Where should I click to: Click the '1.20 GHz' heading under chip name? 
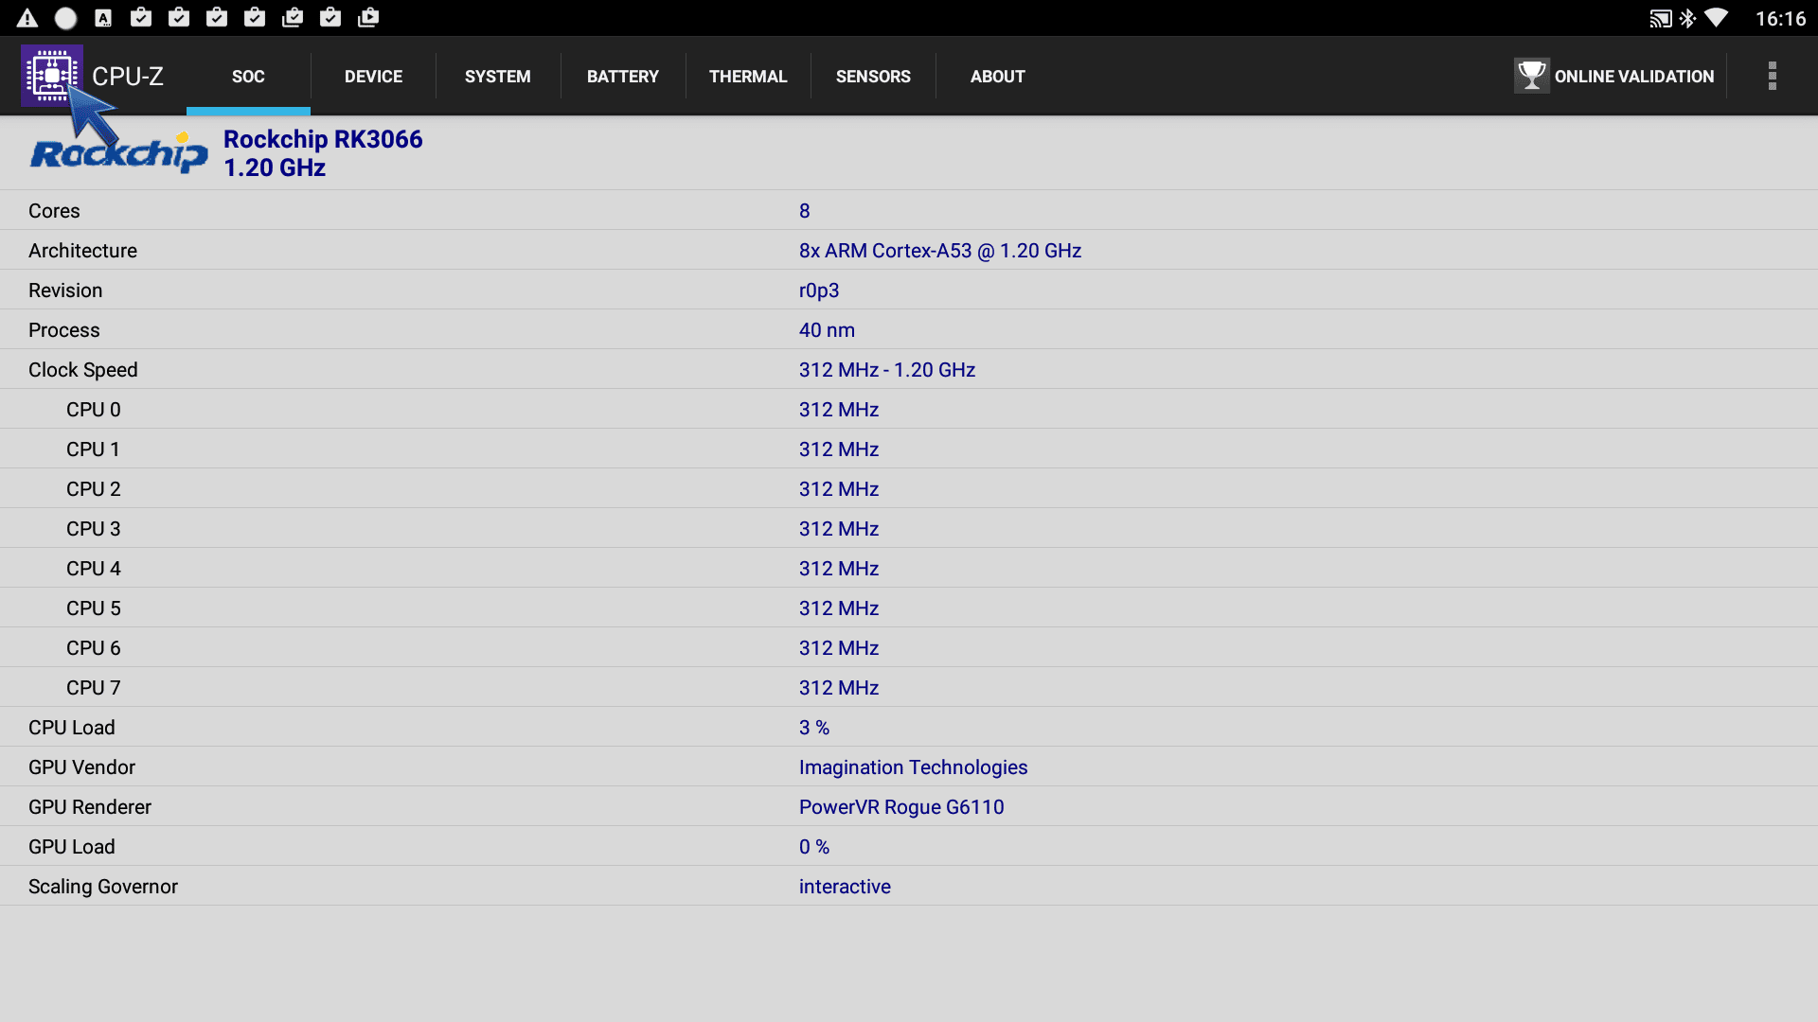[275, 167]
